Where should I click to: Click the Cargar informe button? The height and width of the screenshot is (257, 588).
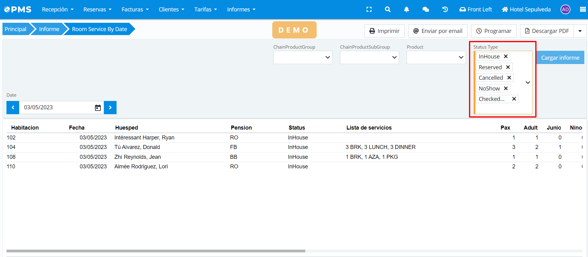coord(560,58)
